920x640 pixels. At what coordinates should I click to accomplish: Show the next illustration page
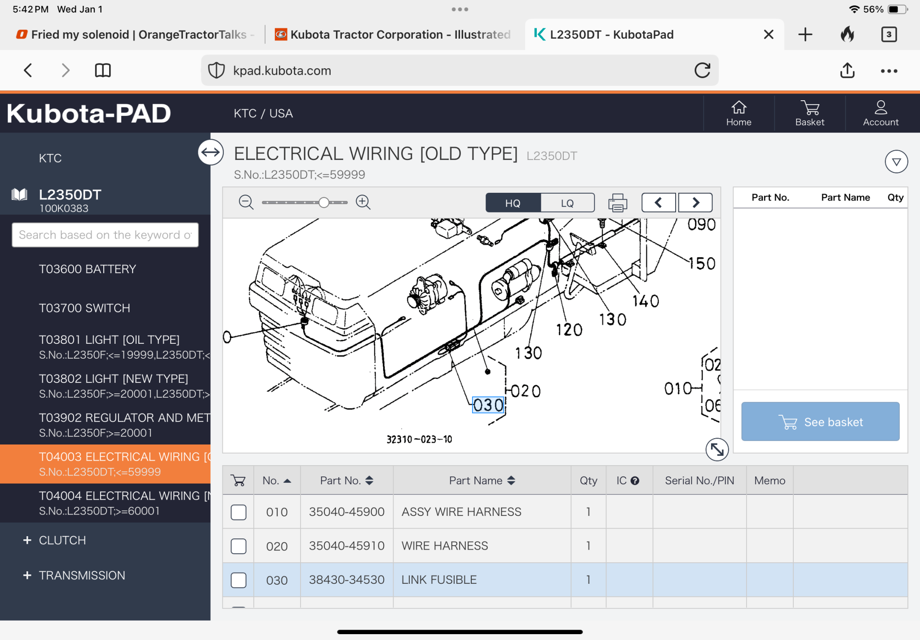click(695, 203)
